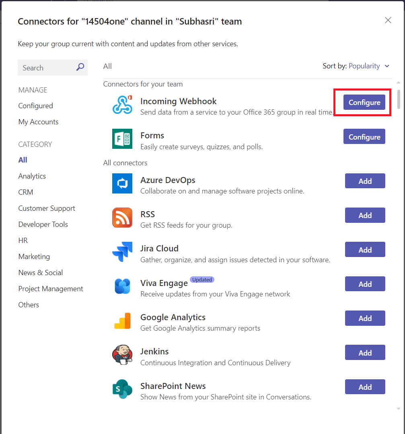Filter by Developer Tools category
This screenshot has width=405, height=434.
point(43,224)
